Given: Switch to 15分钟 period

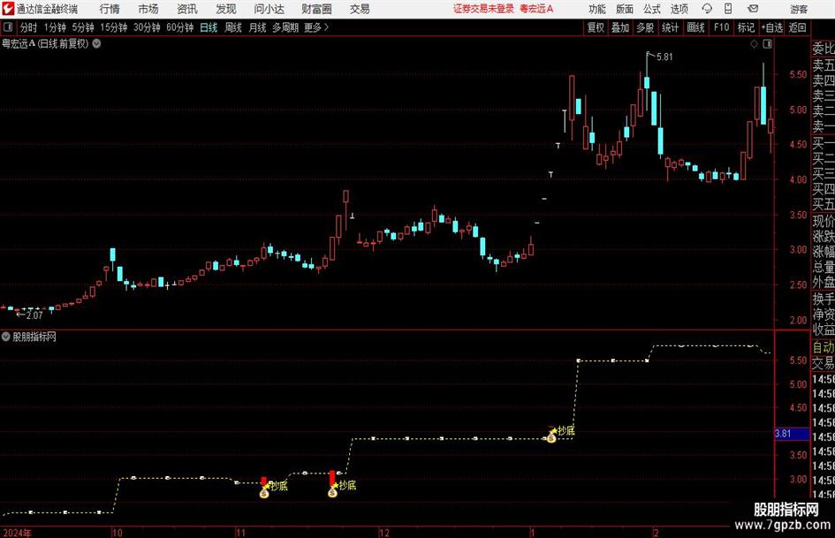Looking at the screenshot, I should [113, 27].
